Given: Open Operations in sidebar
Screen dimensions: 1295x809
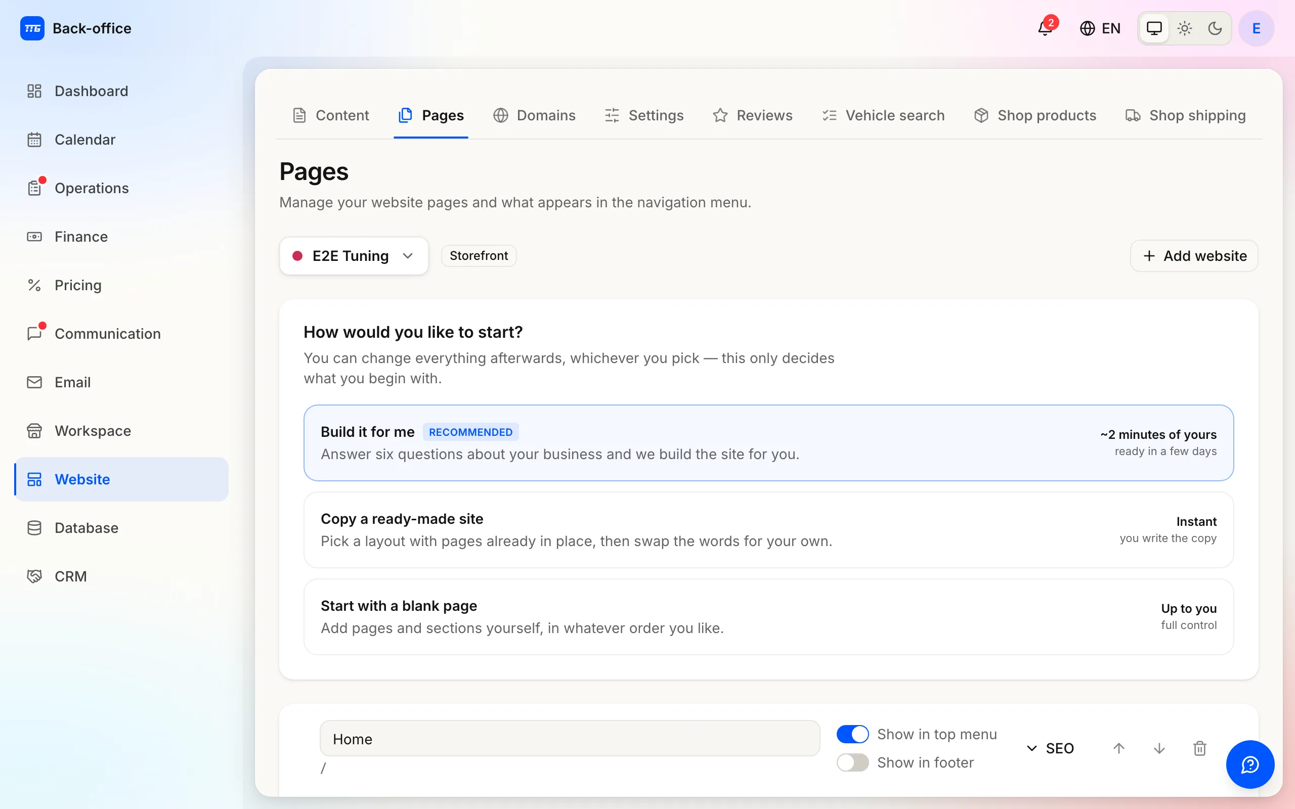Looking at the screenshot, I should 121,188.
